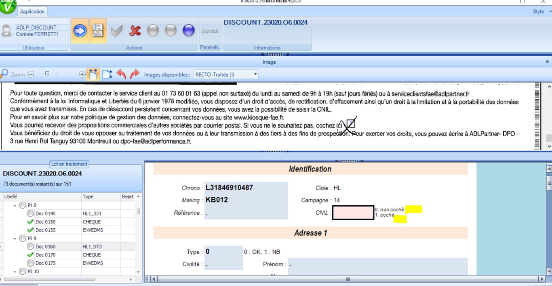Click the Chrono value L31846910487
This screenshot has width=552, height=286.
(229, 188)
